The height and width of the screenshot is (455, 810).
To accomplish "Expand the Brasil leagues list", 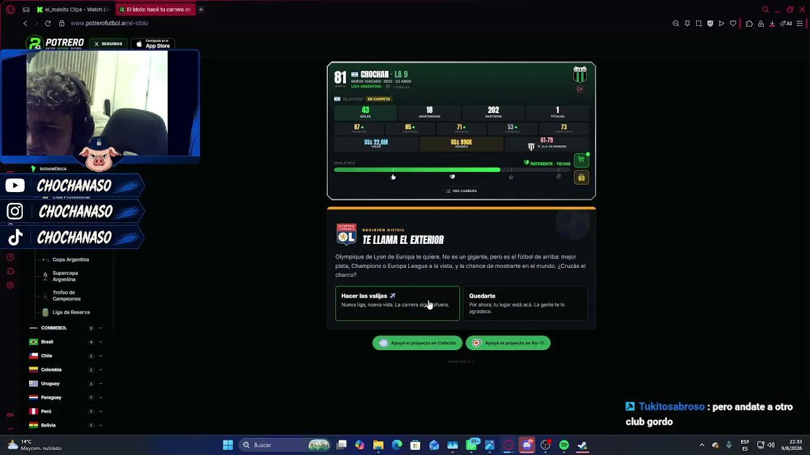I will pos(100,342).
